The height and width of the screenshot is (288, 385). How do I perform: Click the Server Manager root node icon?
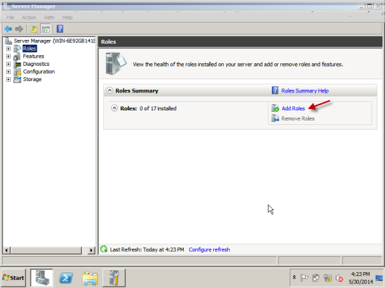click(x=9, y=41)
